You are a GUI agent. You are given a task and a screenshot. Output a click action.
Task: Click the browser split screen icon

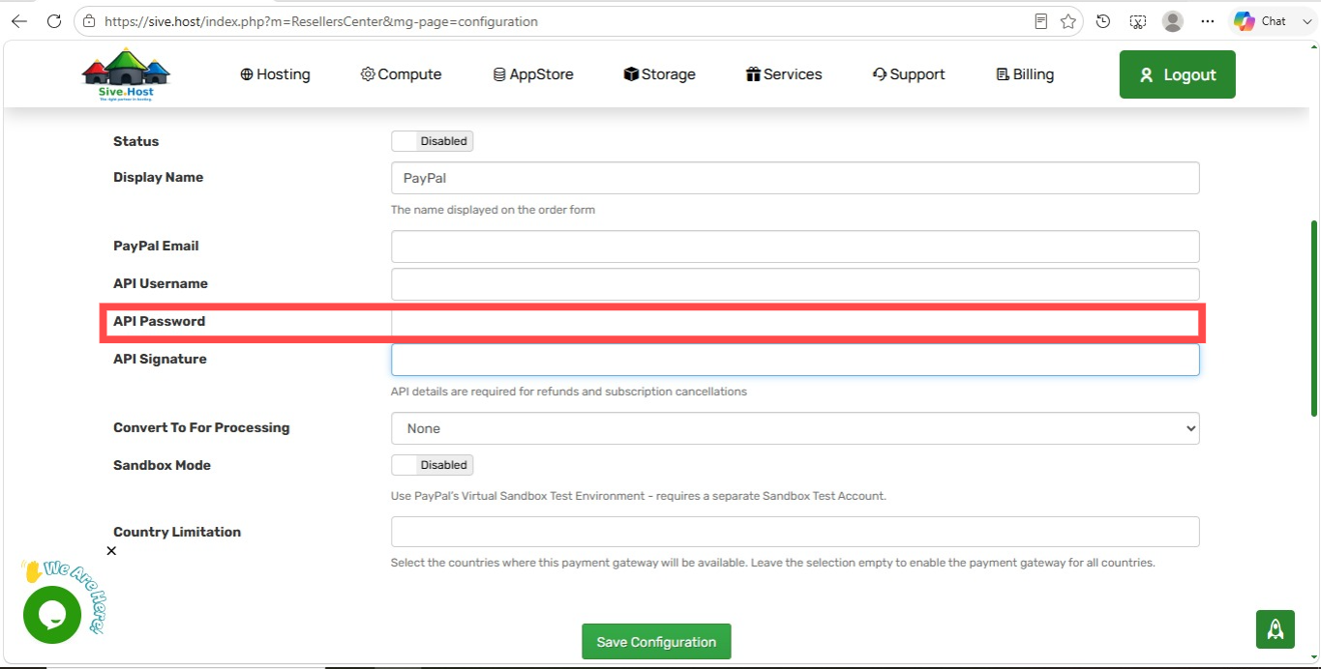click(x=1138, y=21)
